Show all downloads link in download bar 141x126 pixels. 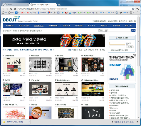tap(124, 122)
